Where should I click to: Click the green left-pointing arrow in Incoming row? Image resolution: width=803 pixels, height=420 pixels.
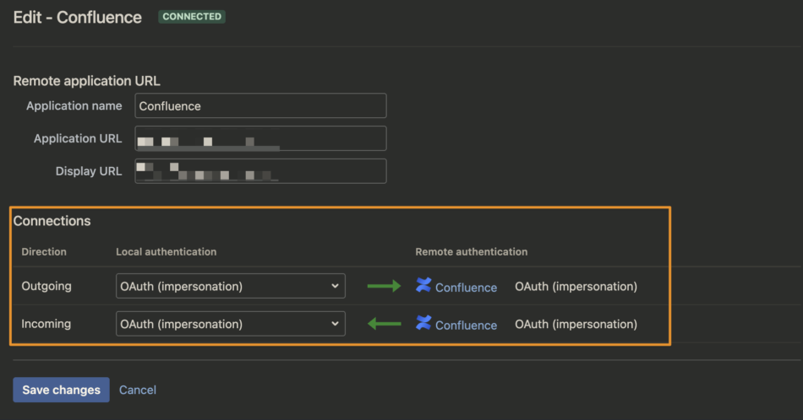[384, 323]
